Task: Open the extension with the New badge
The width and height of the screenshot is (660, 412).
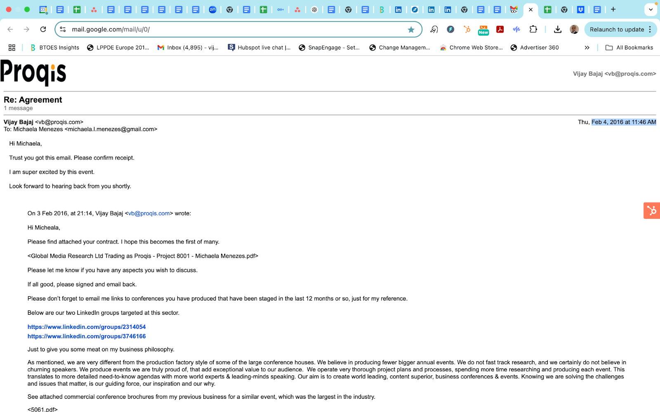Action: coord(483,30)
